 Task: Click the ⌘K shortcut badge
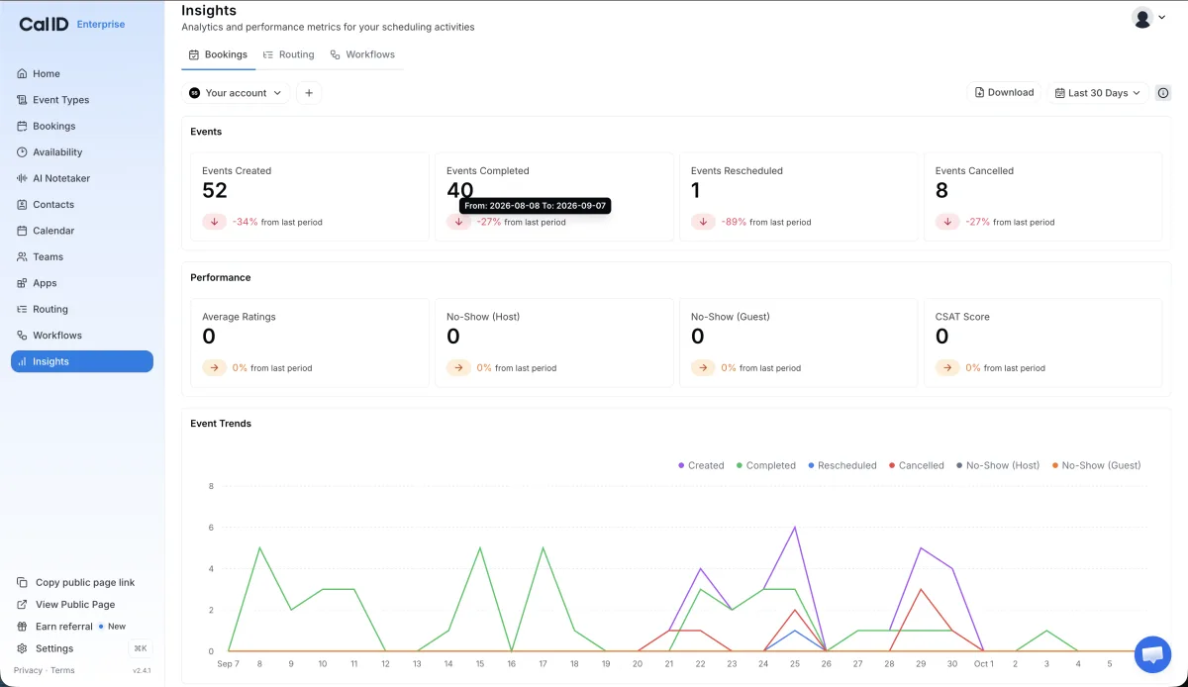pos(140,648)
